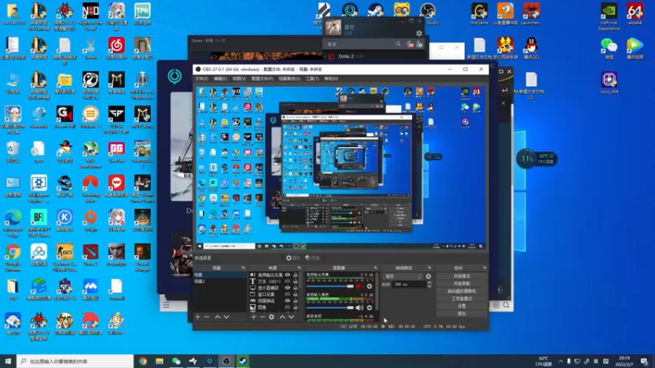Open the 视图(V) menu in OBS
The height and width of the screenshot is (368, 655).
coord(239,79)
